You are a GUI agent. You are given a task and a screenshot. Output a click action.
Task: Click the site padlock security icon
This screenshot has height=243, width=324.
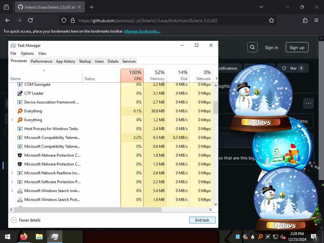(x=72, y=20)
